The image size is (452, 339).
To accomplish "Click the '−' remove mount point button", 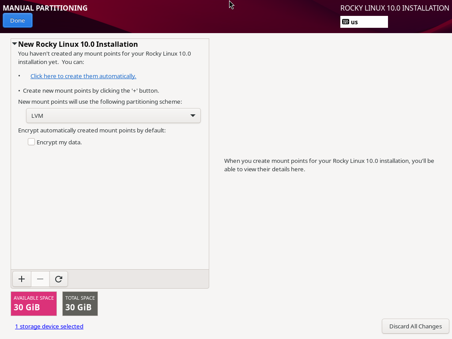I will pyautogui.click(x=40, y=279).
